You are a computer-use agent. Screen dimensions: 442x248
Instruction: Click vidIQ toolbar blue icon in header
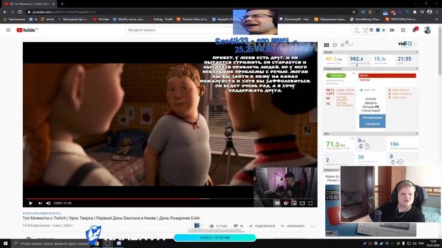point(378,30)
